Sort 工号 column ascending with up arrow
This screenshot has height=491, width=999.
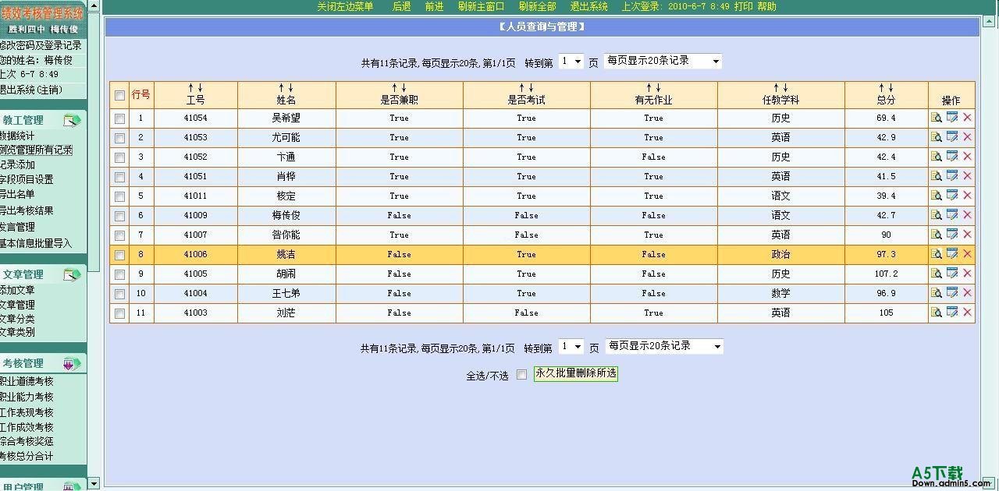pyautogui.click(x=190, y=88)
